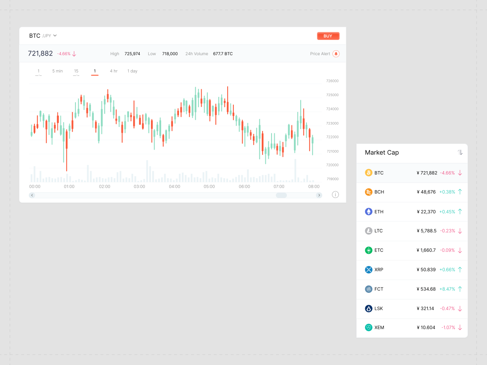Select the 5 min interval tab
This screenshot has width=487, height=365.
pos(57,71)
